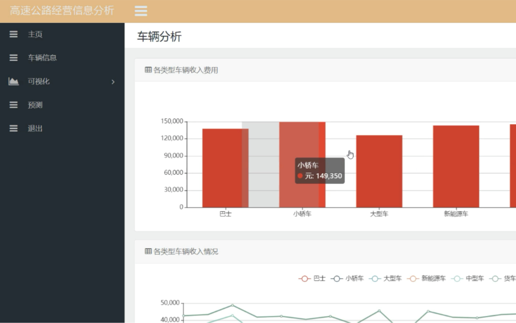Select 退出 to log out
This screenshot has width=516, height=323.
62,128
